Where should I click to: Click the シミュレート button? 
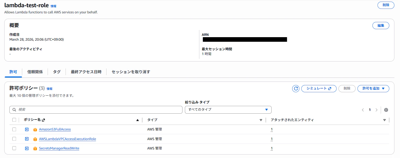click(x=319, y=88)
